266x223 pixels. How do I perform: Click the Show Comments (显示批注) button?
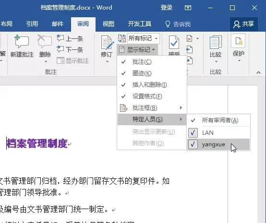tap(73, 60)
